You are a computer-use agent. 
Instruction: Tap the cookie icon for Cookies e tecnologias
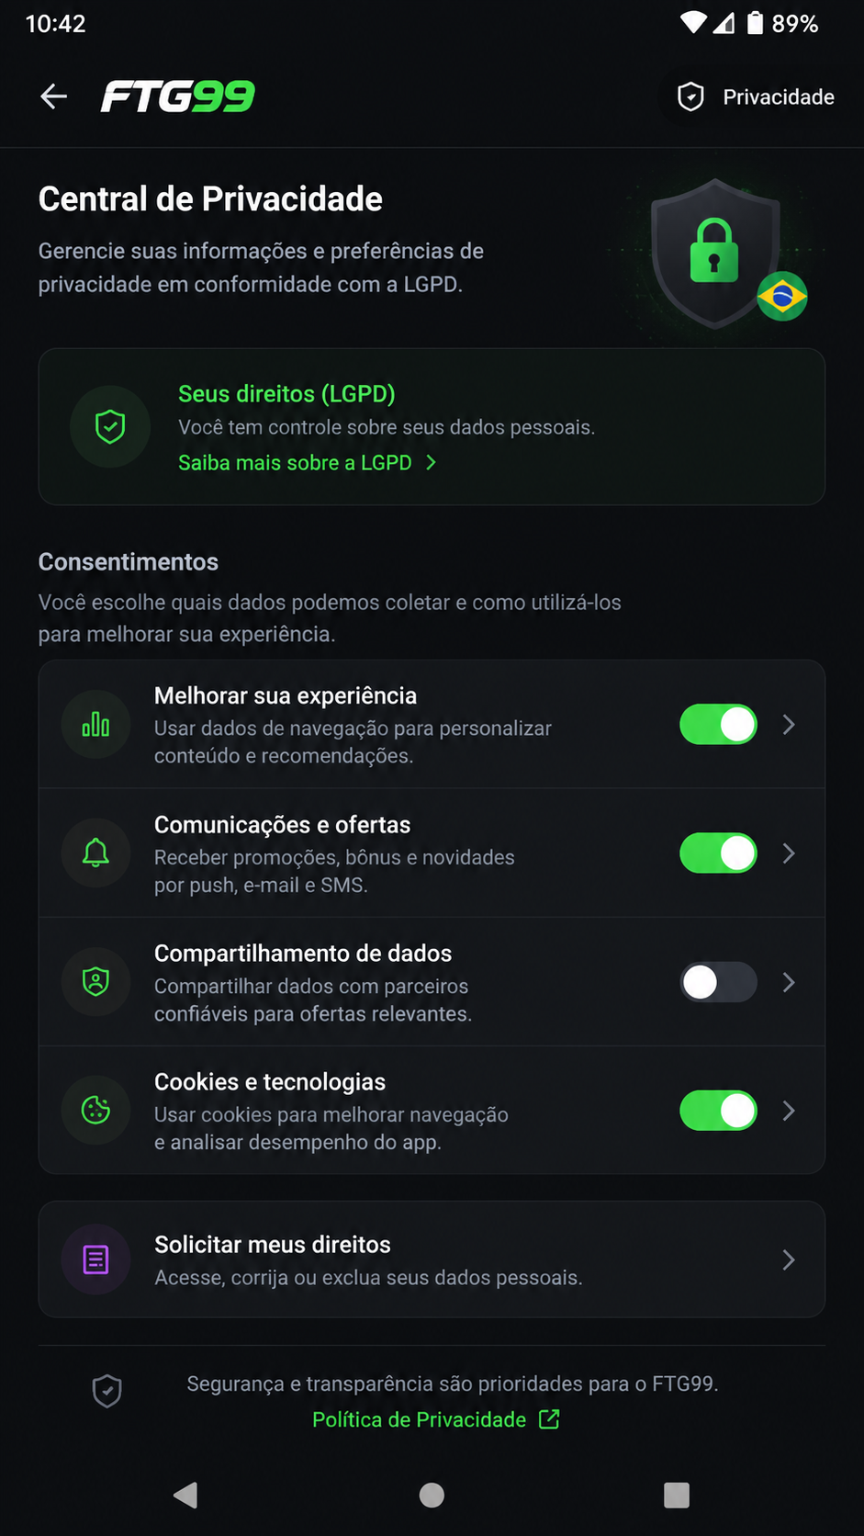(95, 1111)
